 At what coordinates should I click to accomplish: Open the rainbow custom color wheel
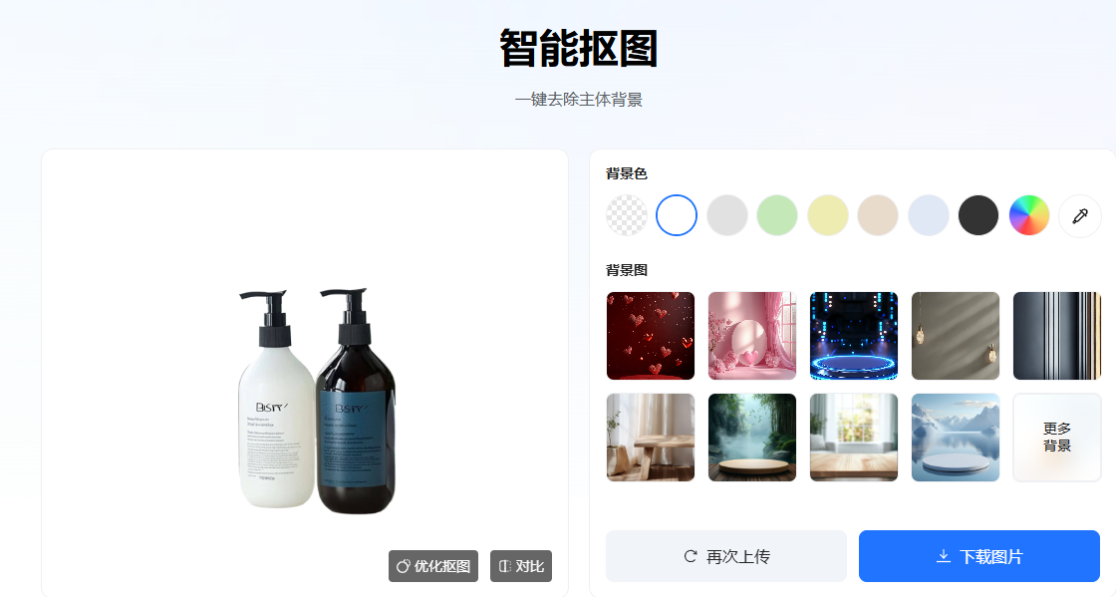tap(1029, 215)
